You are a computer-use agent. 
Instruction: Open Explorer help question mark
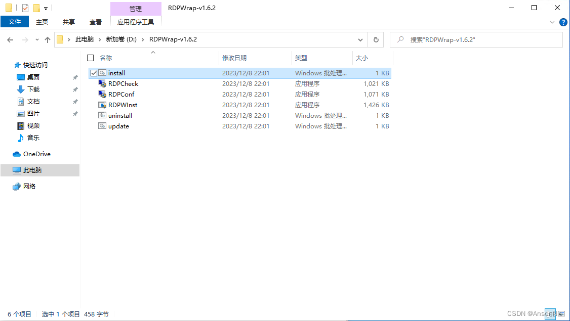tap(563, 22)
